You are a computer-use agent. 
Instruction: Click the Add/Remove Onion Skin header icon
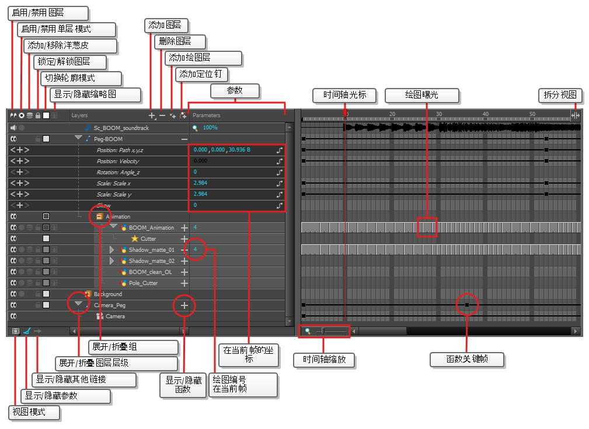pos(29,115)
